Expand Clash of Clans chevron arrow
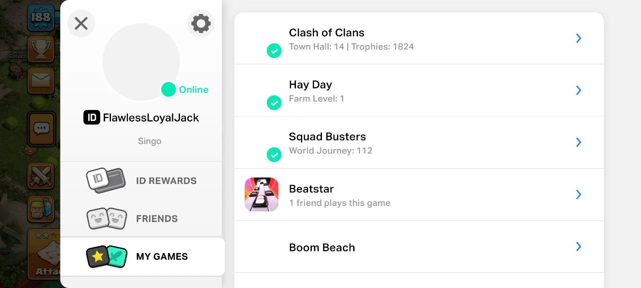Screen dimensions: 641x288 578,38
